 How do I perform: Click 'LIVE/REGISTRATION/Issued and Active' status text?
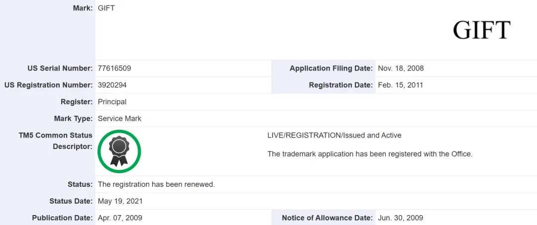[334, 135]
